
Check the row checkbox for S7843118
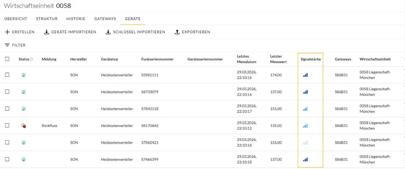(x=7, y=108)
